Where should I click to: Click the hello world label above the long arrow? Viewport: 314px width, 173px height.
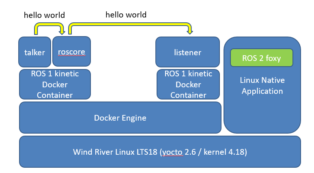126,15
